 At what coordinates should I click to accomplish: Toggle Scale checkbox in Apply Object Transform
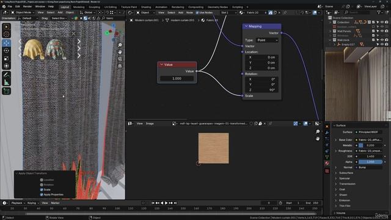(42, 189)
